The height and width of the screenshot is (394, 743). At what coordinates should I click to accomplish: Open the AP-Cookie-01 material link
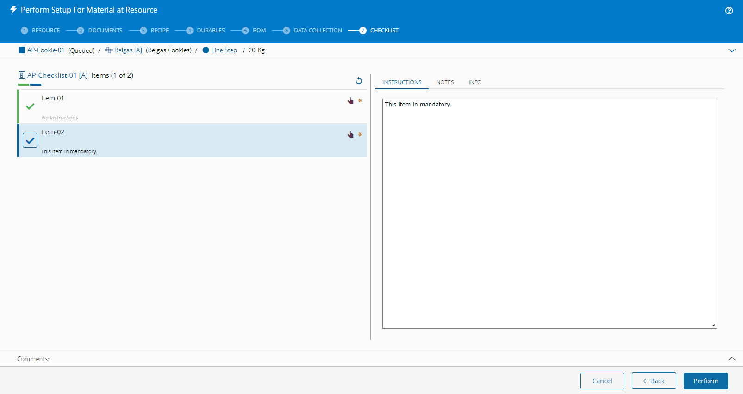pos(45,50)
